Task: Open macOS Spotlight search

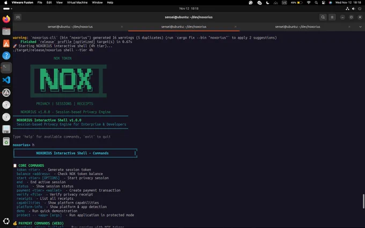Action: pyautogui.click(x=316, y=3)
